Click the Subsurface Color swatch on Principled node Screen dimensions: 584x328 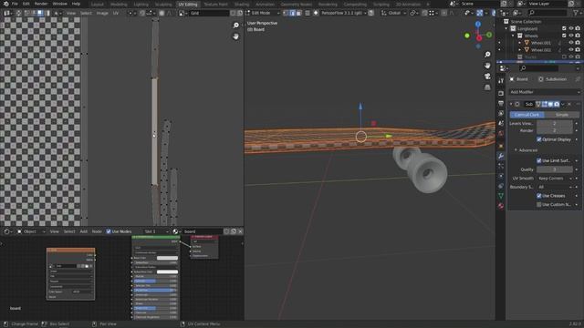point(167,272)
